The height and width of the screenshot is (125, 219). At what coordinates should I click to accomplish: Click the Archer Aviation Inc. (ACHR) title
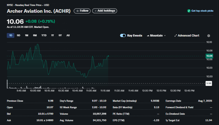point(39,11)
